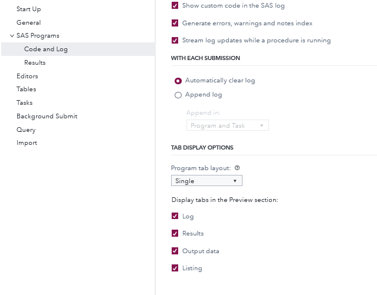Select the Import settings category
377x295 pixels.
pos(27,142)
